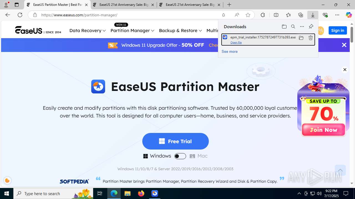The image size is (355, 199).
Task: Launch Firefox from the taskbar
Action: 141,193
